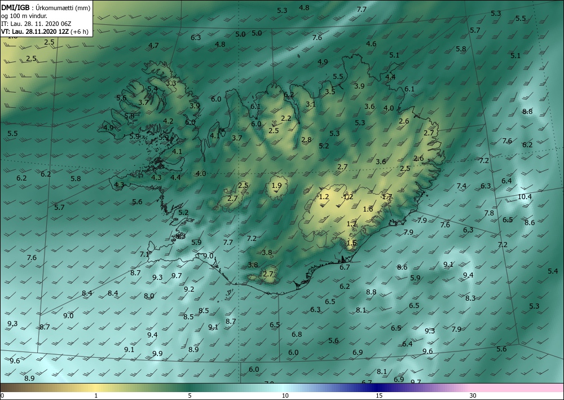This screenshot has height=400, width=564.
Task: Click the 'og 100 m vindur.' subtitle line
Action: click(24, 16)
